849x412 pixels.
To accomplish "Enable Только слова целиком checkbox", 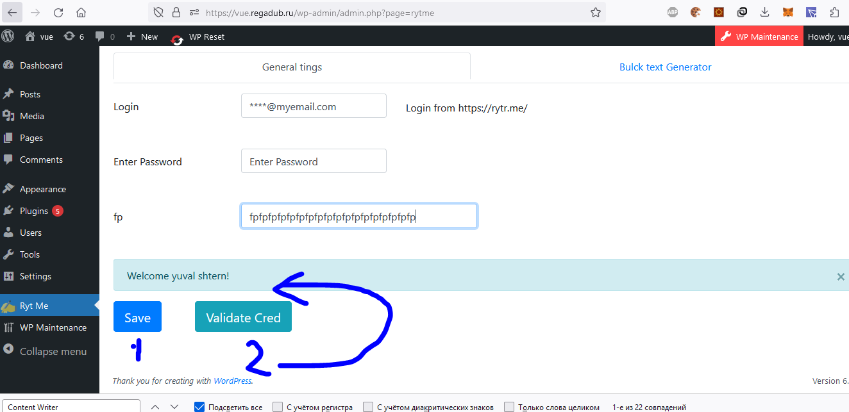I will [509, 407].
